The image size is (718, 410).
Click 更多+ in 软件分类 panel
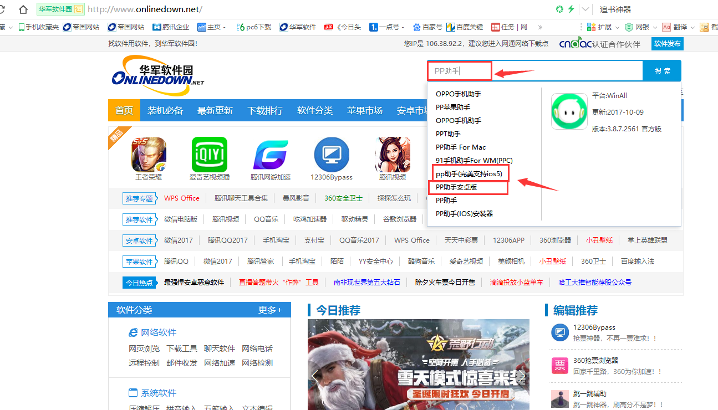[x=270, y=310]
